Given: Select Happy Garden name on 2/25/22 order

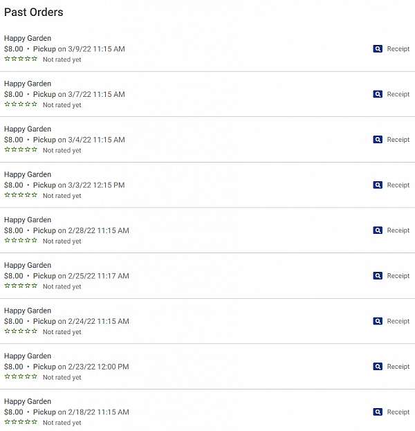Looking at the screenshot, I should [28, 266].
